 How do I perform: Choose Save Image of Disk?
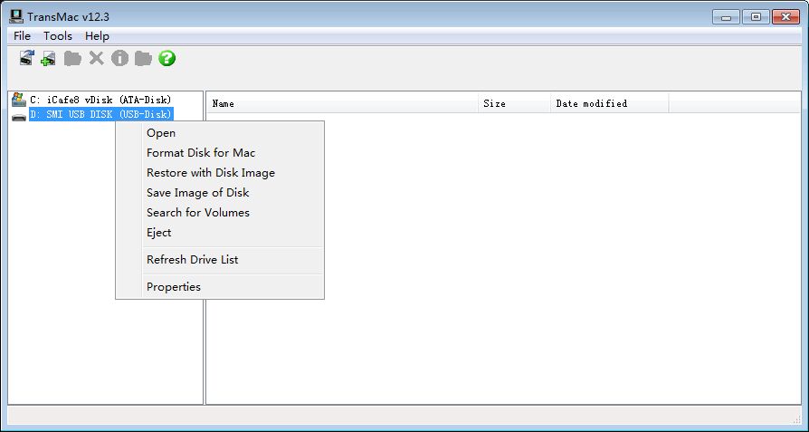(x=197, y=193)
